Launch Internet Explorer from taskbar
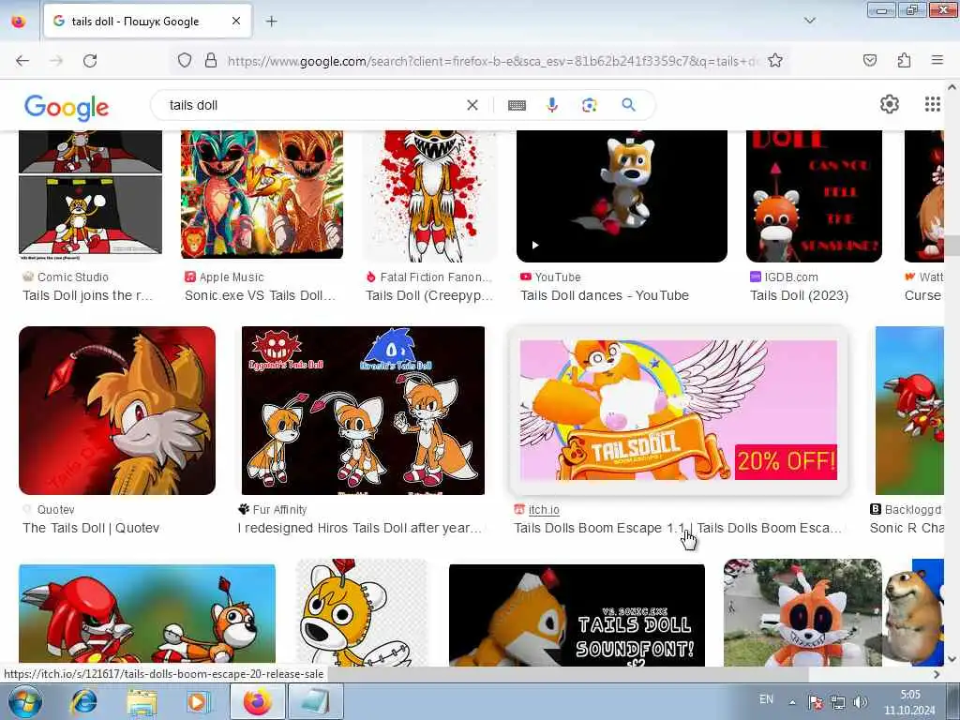This screenshot has width=960, height=720. 83,701
